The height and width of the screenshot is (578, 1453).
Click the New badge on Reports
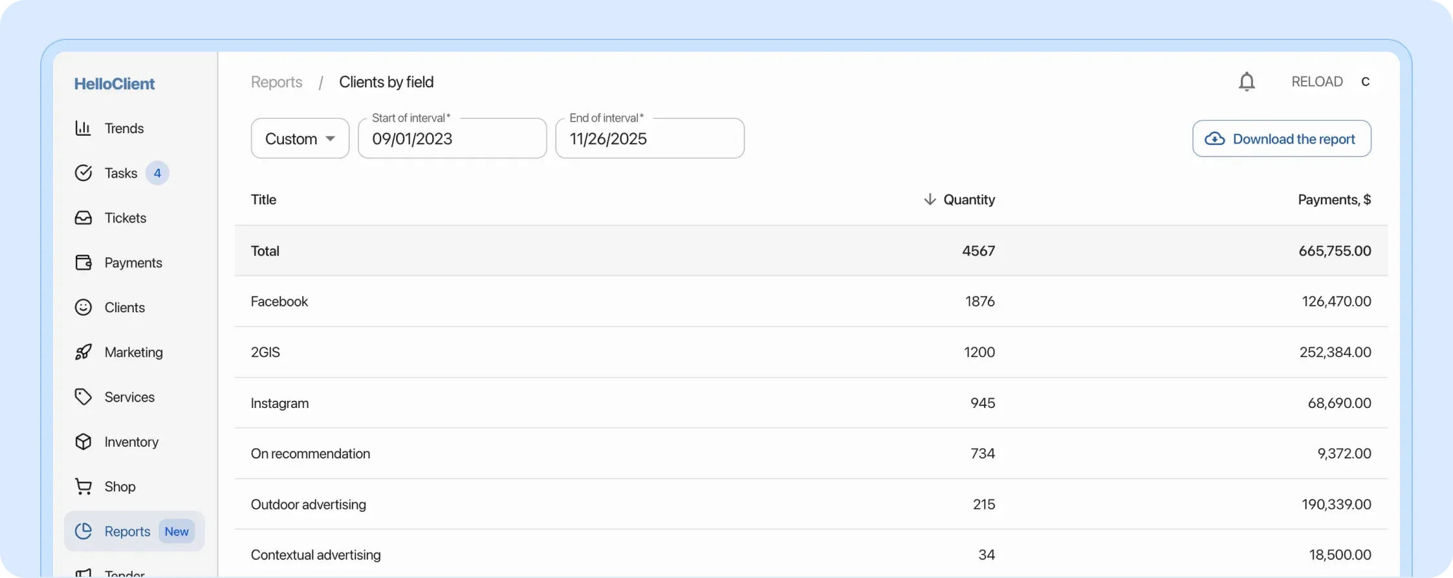click(177, 531)
